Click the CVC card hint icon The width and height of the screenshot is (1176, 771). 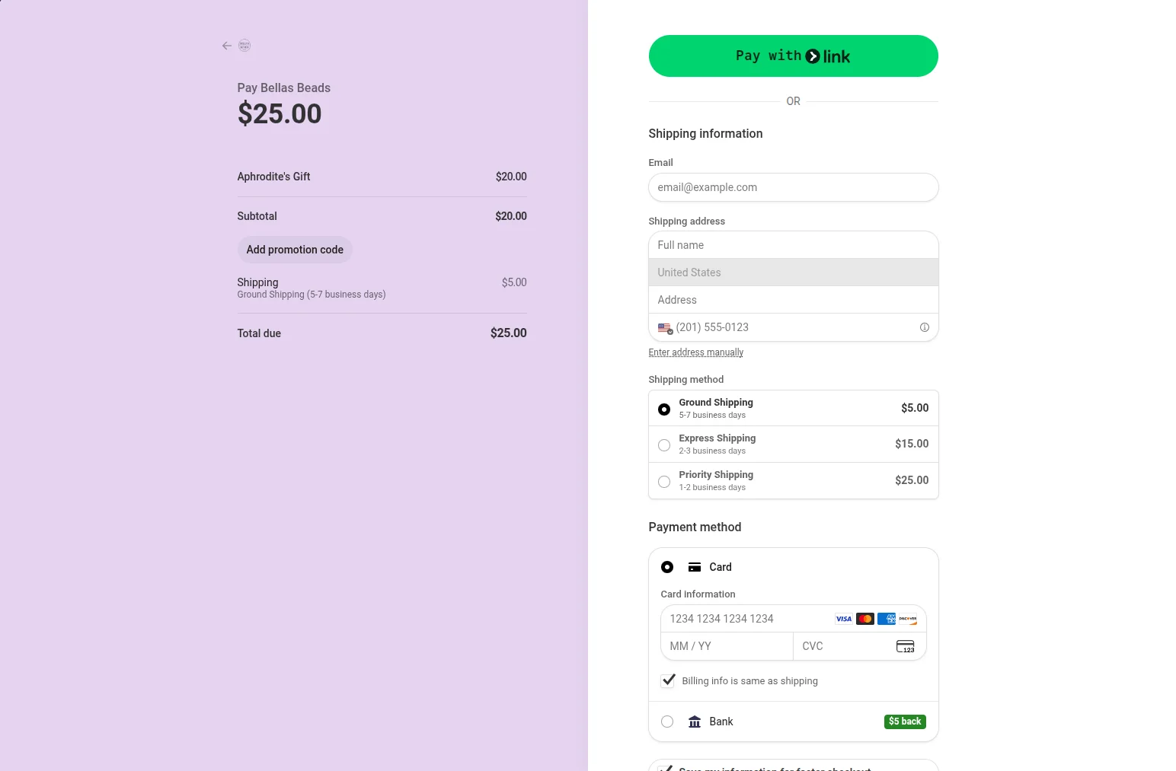905,646
